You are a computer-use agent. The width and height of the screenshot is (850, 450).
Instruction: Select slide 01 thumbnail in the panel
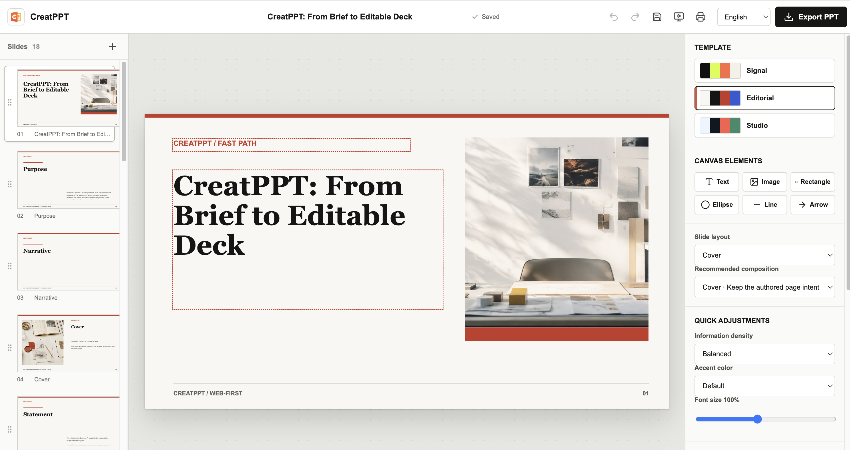point(68,98)
